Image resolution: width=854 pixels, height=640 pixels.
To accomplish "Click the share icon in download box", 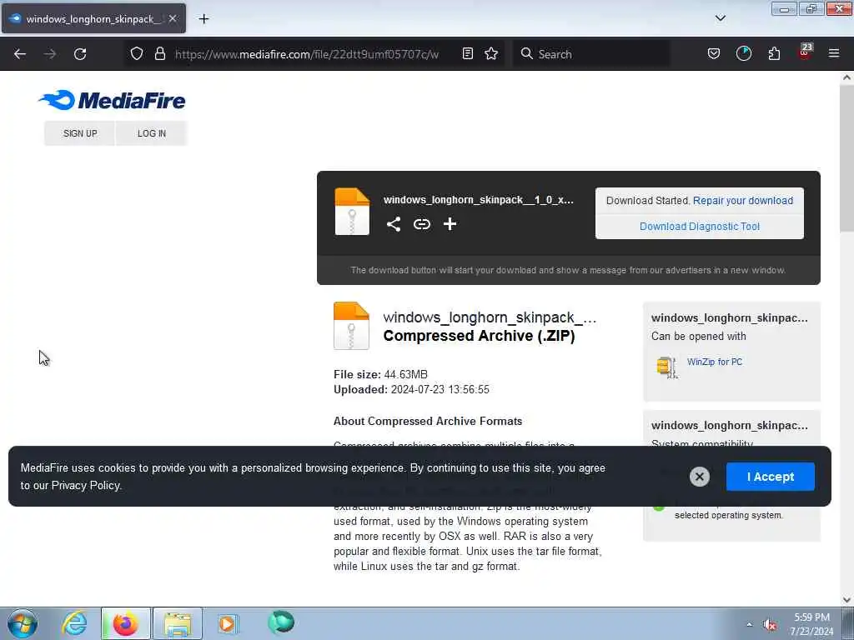I will tap(394, 224).
